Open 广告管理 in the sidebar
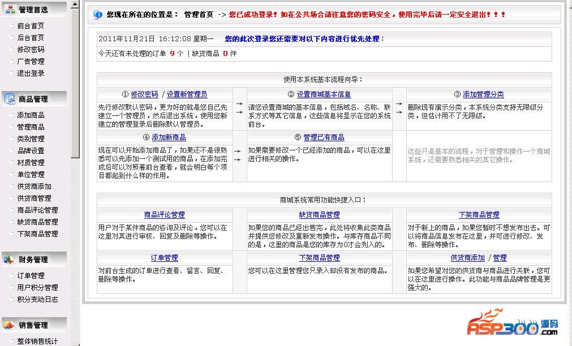572x346 pixels. pos(31,61)
